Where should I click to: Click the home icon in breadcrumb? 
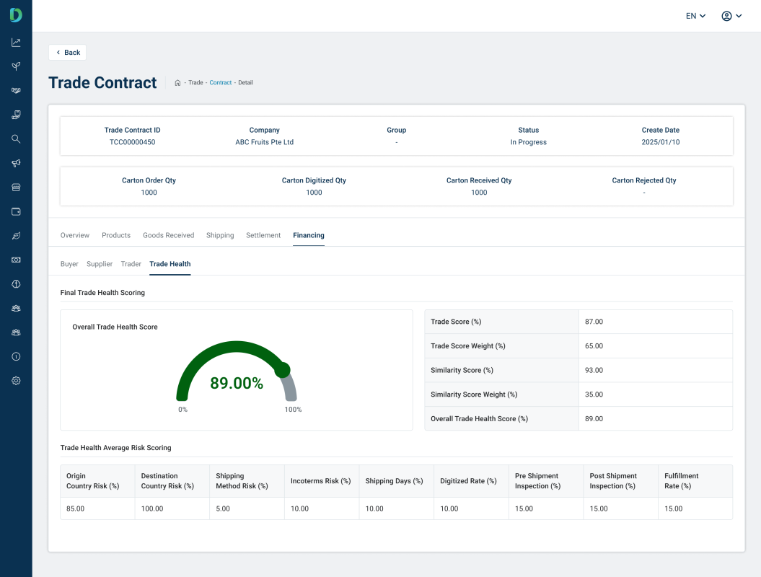[177, 83]
